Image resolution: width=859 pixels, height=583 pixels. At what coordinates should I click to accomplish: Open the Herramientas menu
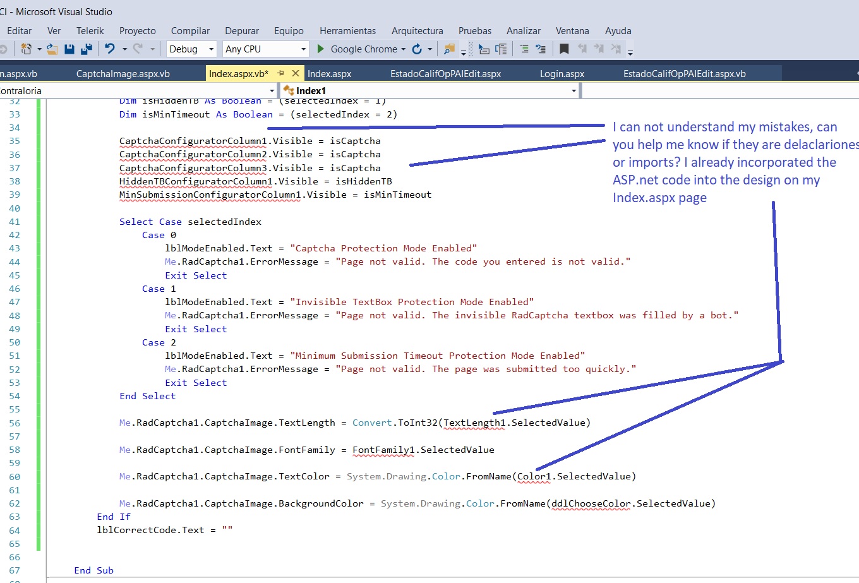click(x=347, y=30)
